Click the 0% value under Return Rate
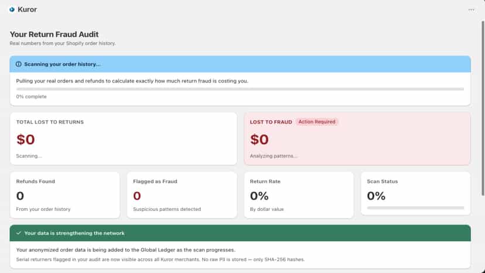Viewport: 485px width, 273px height. pos(259,196)
